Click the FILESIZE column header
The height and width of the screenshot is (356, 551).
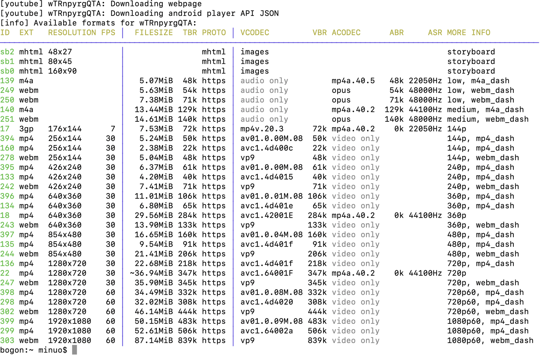154,33
